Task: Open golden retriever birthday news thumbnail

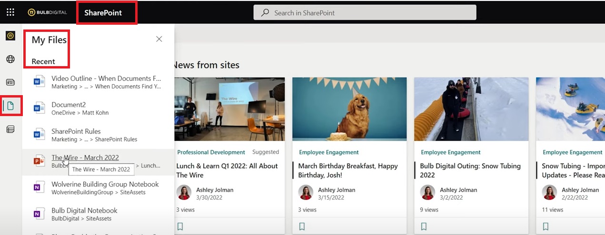Action: 349,109
